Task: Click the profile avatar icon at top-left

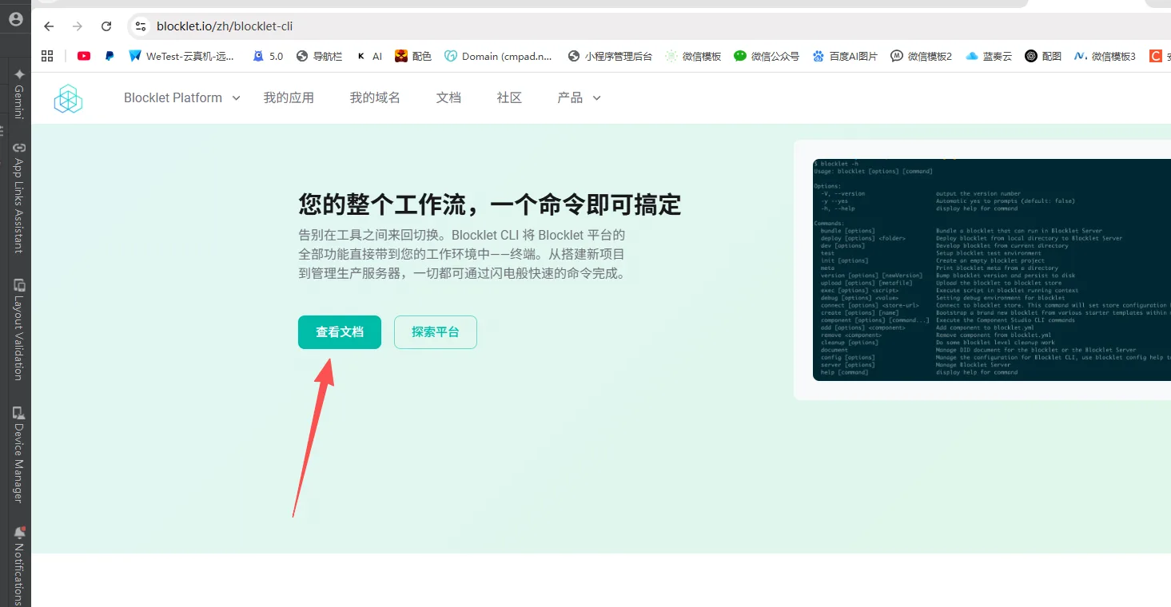Action: (x=15, y=18)
